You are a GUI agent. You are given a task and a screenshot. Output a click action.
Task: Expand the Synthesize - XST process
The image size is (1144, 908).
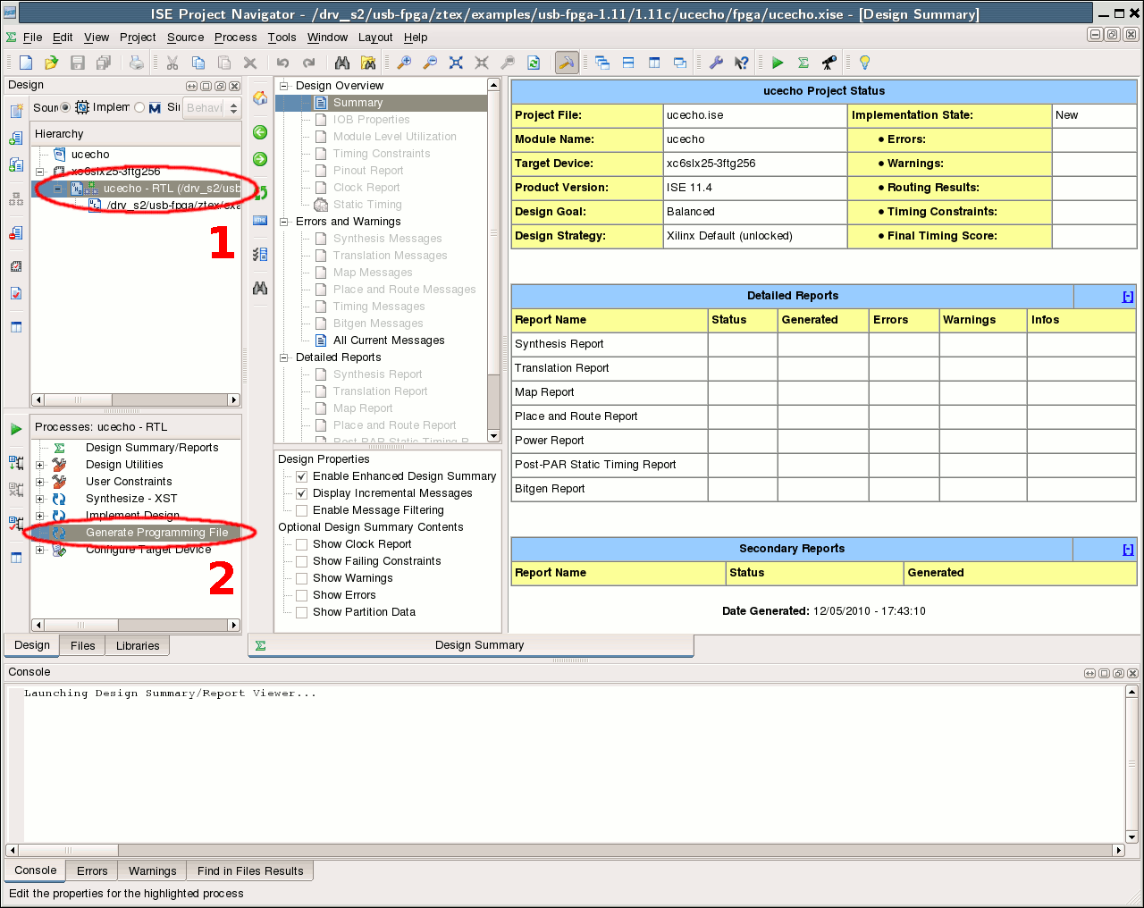point(39,499)
